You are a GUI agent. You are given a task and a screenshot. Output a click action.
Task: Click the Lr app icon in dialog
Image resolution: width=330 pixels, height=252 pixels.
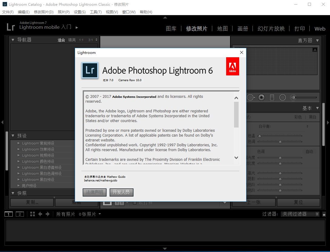point(90,70)
